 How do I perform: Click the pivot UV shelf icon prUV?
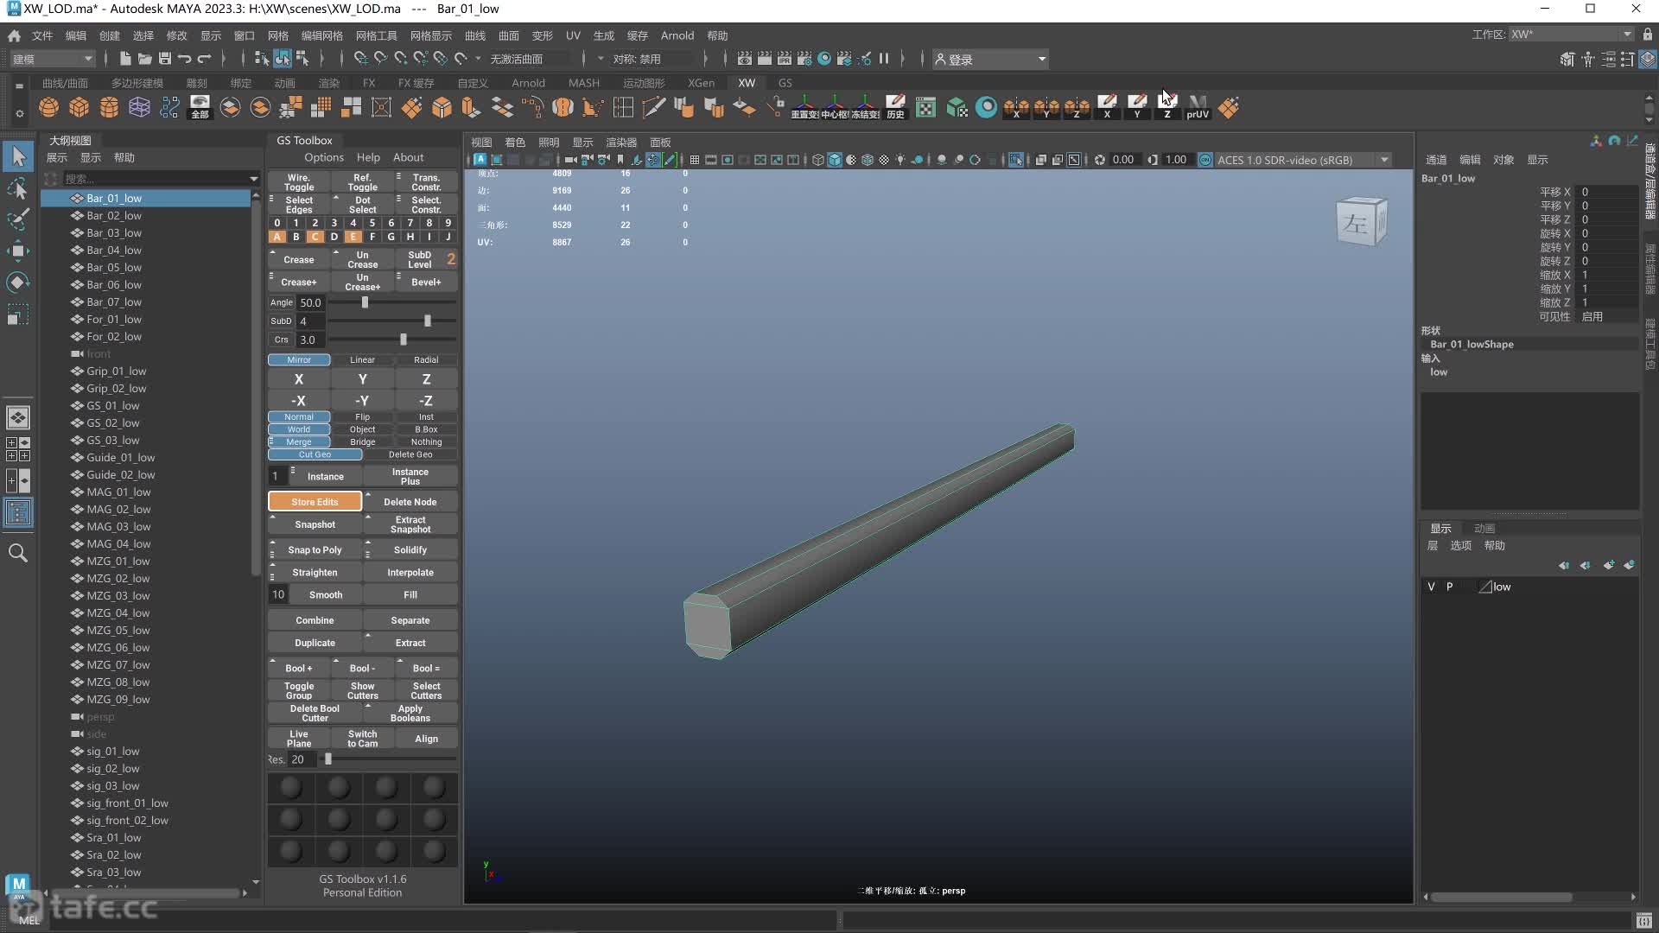pyautogui.click(x=1198, y=107)
